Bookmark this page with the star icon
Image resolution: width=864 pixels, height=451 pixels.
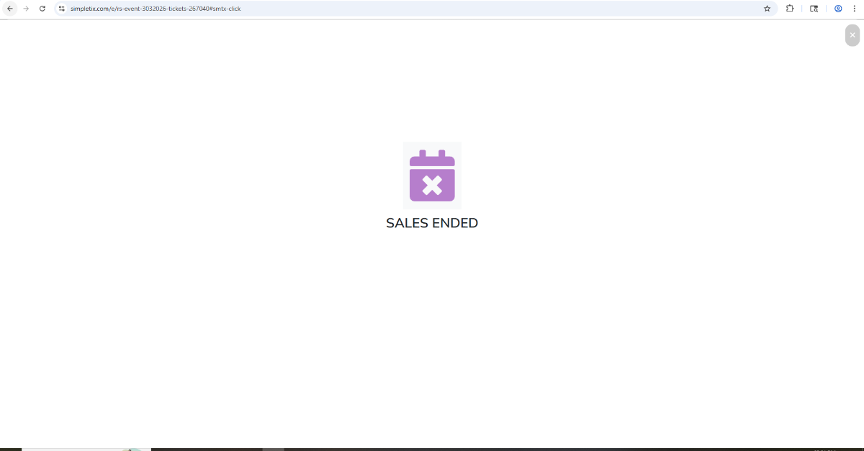767,9
